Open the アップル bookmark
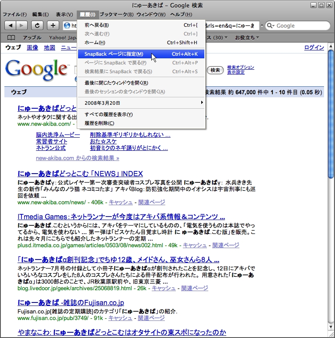The image size is (335, 338). click(x=32, y=38)
